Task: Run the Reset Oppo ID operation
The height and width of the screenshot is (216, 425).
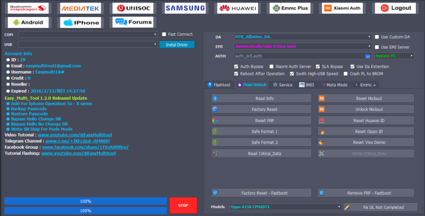Action: pyautogui.click(x=366, y=131)
